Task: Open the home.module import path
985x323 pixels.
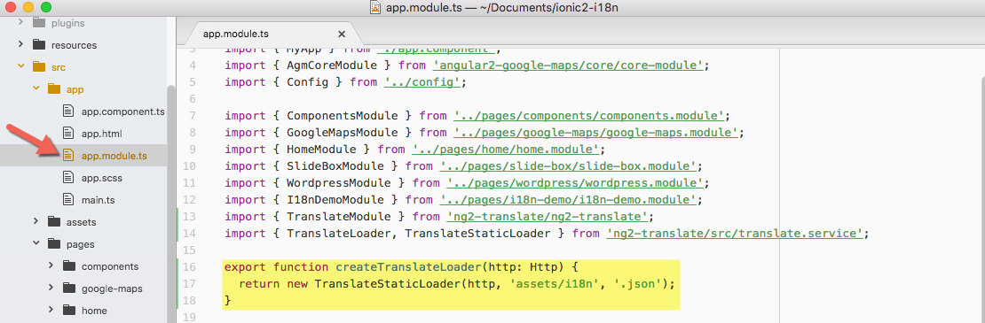Action: coord(507,150)
